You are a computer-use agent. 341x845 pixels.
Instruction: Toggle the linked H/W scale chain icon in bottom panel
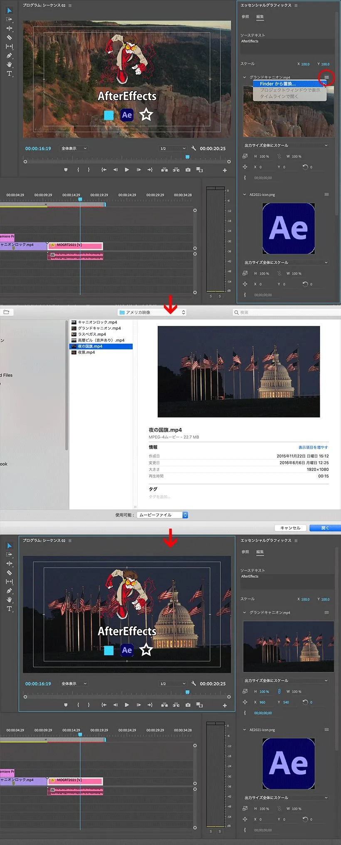pos(279,691)
